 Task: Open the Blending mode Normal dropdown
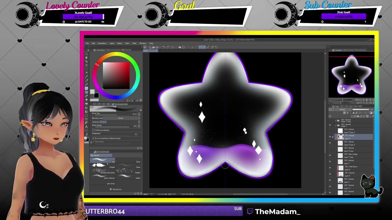pyautogui.click(x=121, y=118)
